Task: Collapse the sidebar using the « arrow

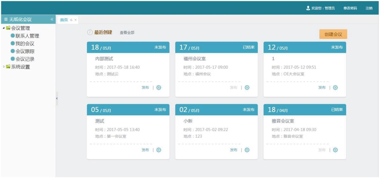Action: pyautogui.click(x=52, y=19)
